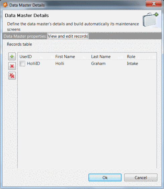Close the Data Master Details window

click(x=154, y=4)
